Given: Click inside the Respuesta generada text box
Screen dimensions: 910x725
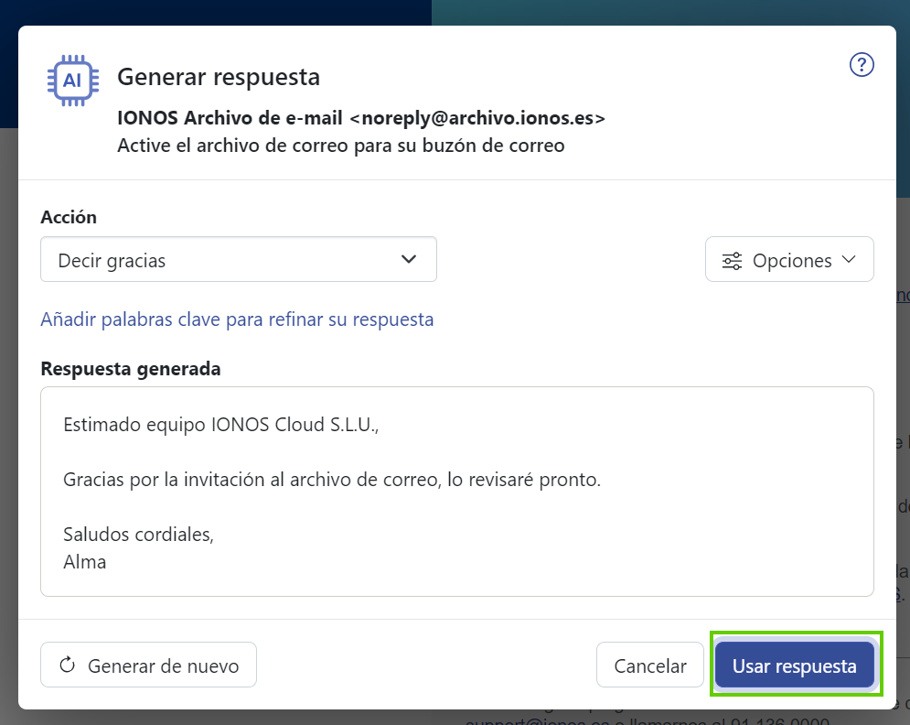Looking at the screenshot, I should (x=457, y=492).
